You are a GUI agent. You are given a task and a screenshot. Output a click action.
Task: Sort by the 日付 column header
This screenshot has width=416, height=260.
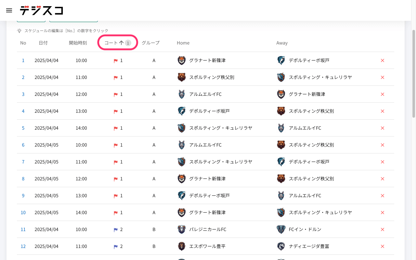[x=43, y=43]
